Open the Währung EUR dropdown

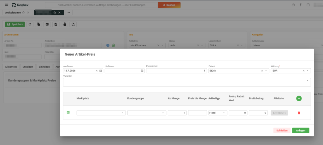(x=308, y=71)
